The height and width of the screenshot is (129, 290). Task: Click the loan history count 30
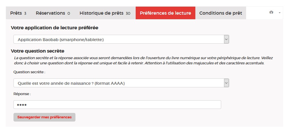128,14
